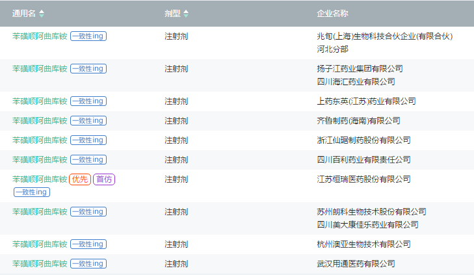Open 苯磺顺阿曲库铵 link in 浙江仙琚制药 row
This screenshot has height=275, width=474.
click(x=40, y=140)
